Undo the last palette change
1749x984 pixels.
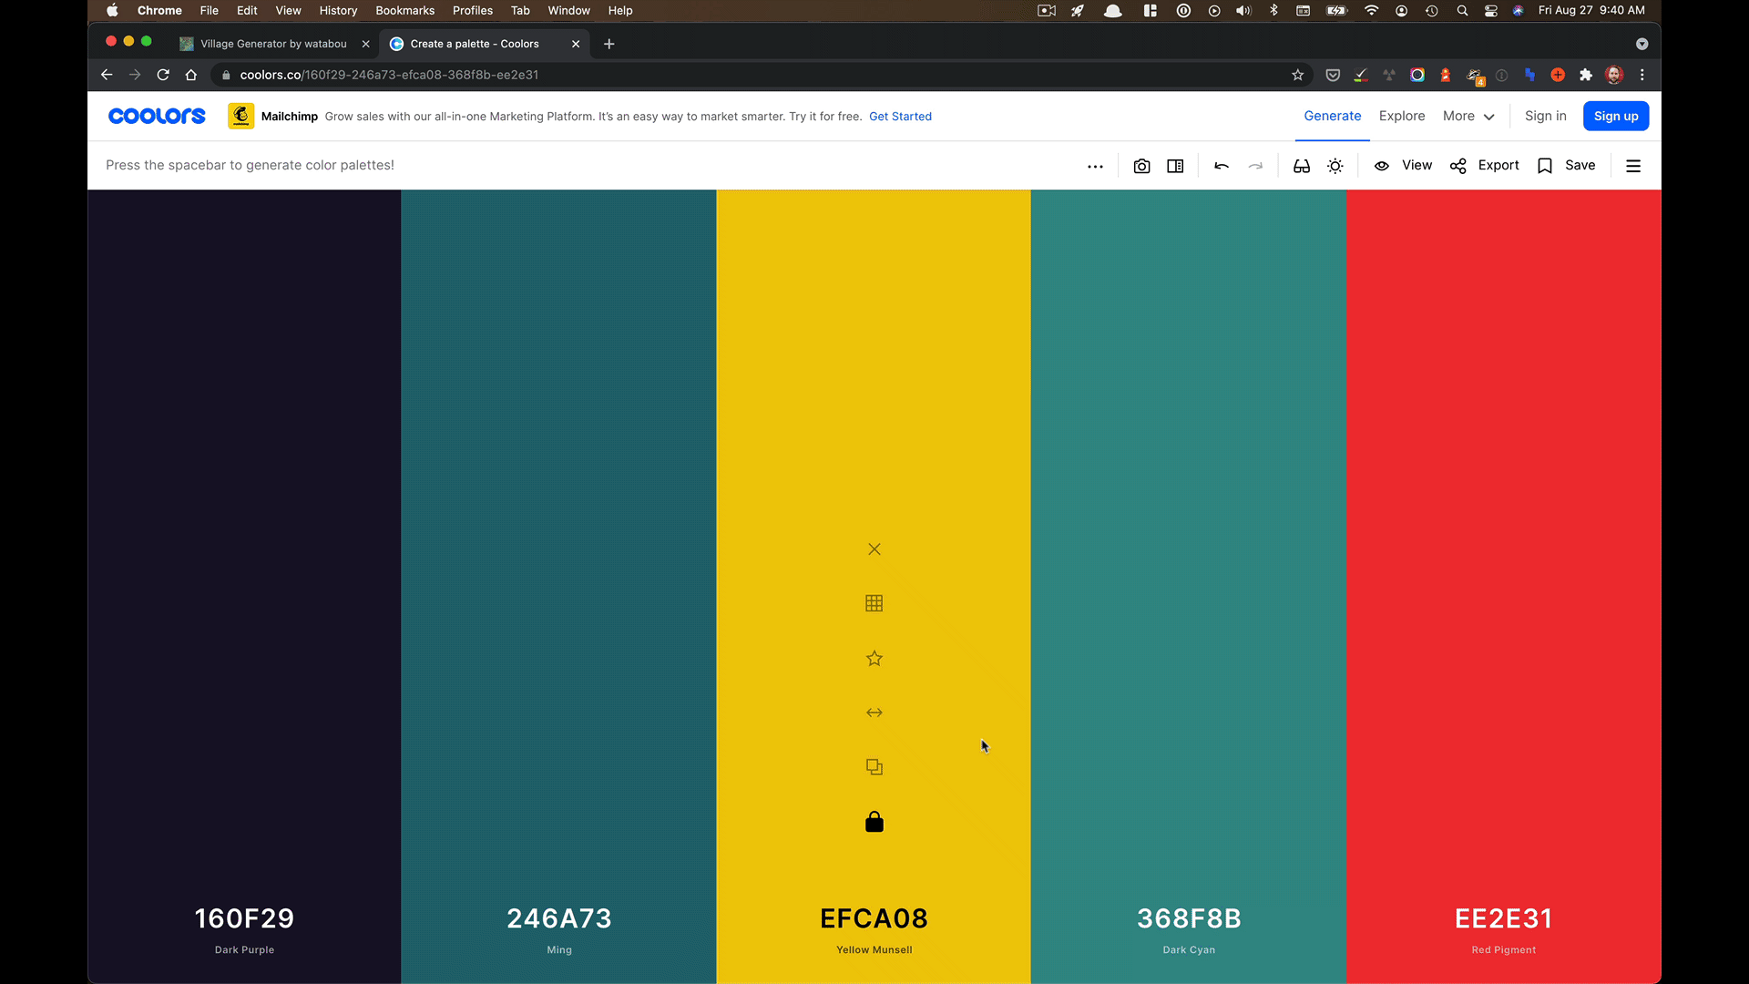click(x=1222, y=166)
